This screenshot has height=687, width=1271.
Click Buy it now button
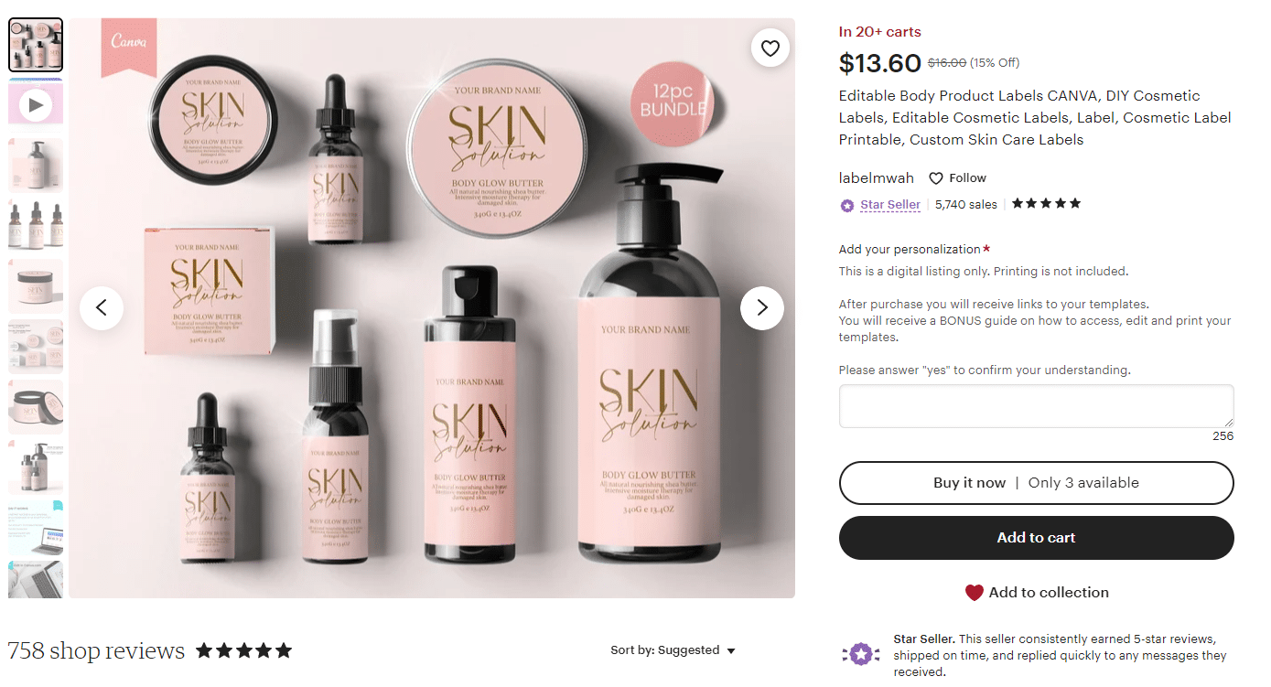[1037, 483]
